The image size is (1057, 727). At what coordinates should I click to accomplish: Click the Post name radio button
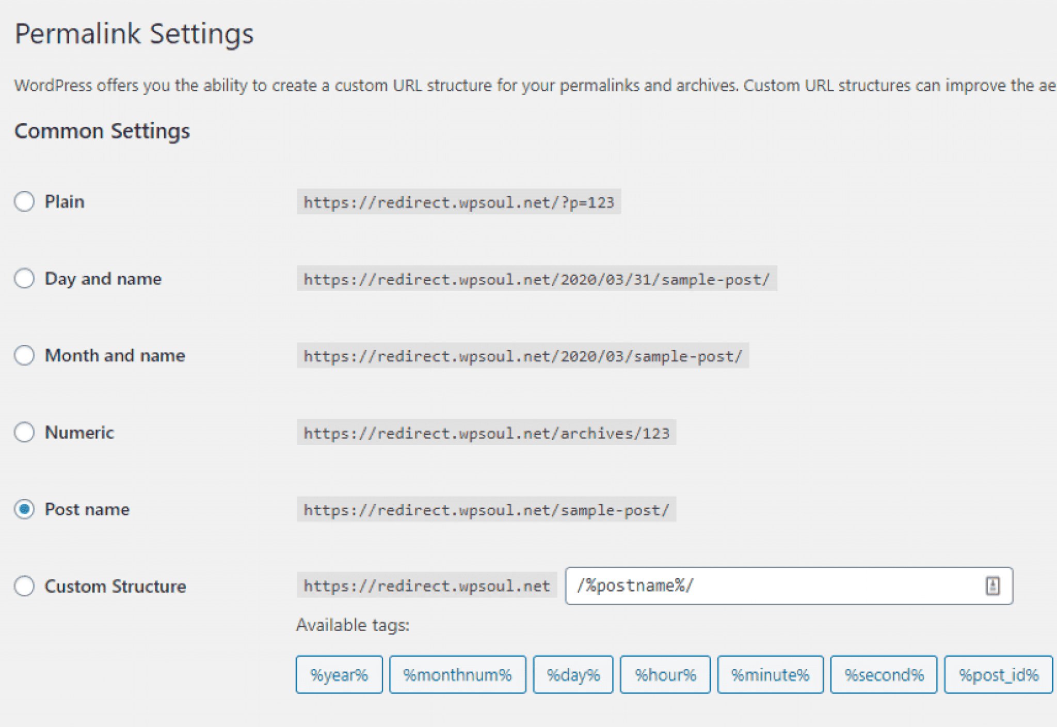[24, 509]
